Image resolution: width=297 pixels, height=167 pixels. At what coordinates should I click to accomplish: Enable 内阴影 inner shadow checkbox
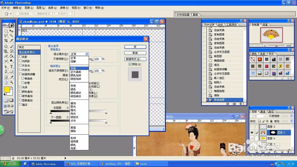pos(20,61)
